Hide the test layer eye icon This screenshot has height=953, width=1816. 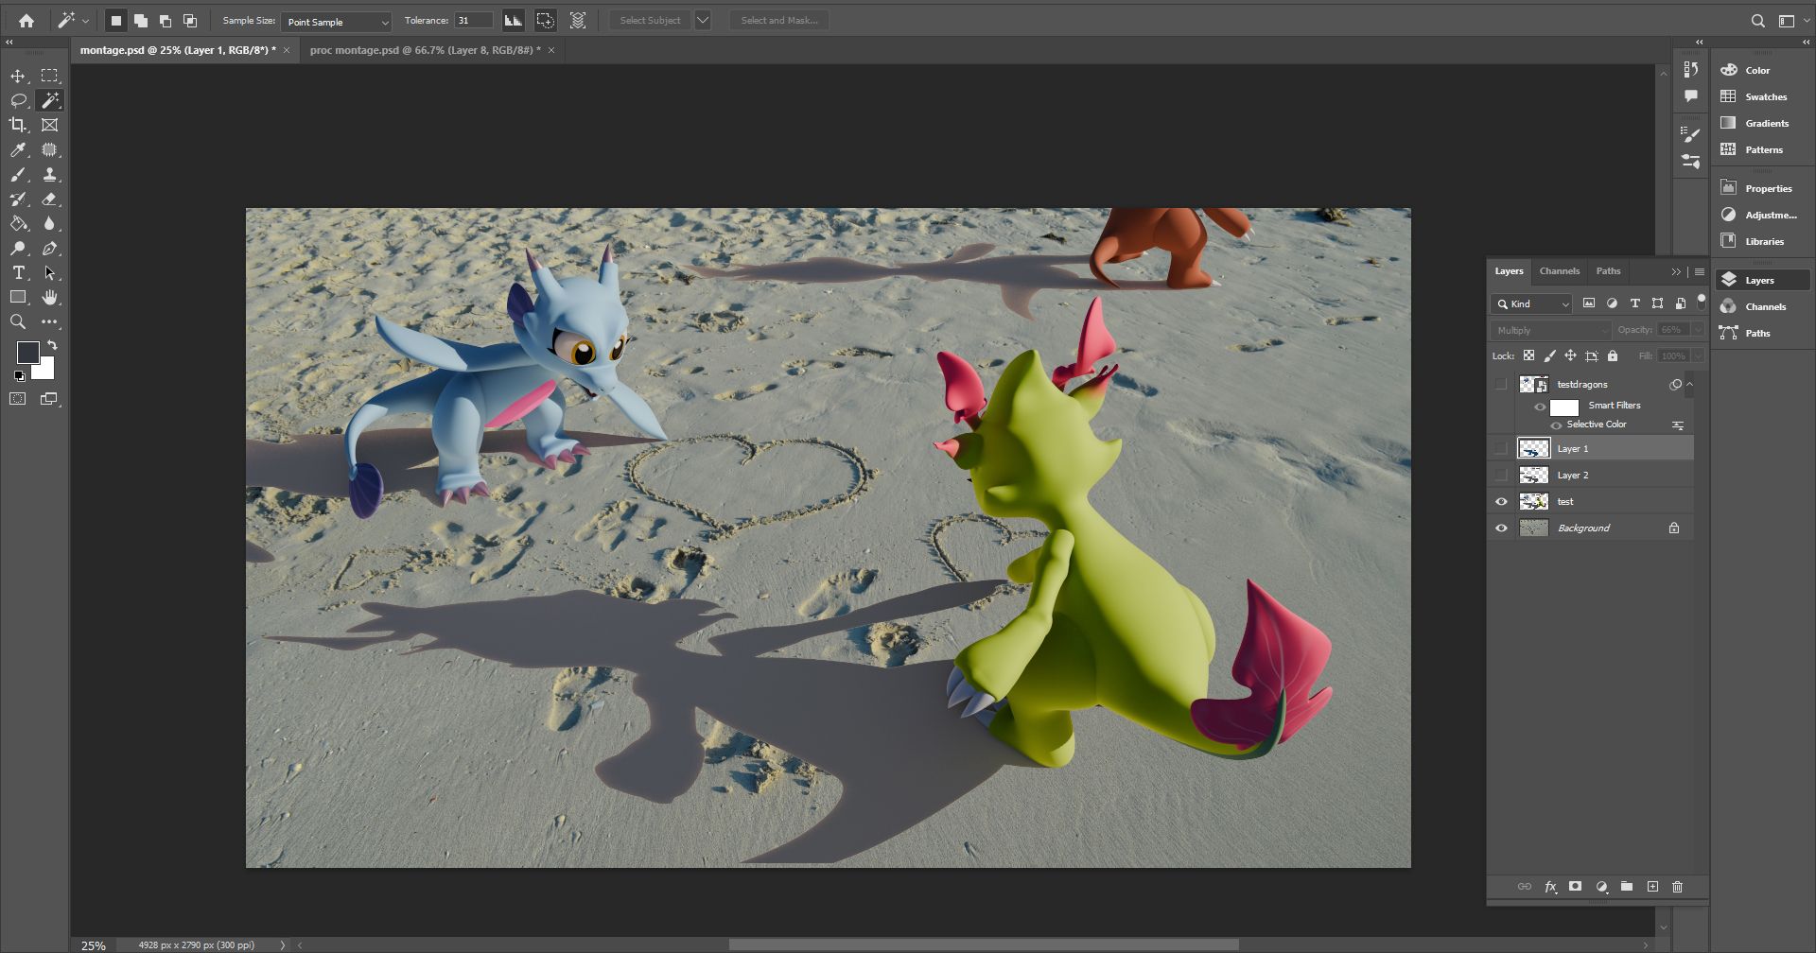pyautogui.click(x=1501, y=501)
